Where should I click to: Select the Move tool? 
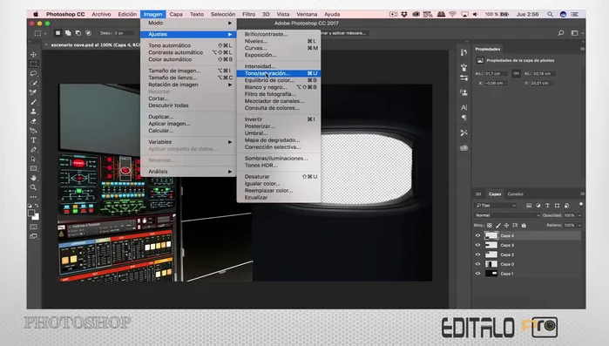pos(33,54)
